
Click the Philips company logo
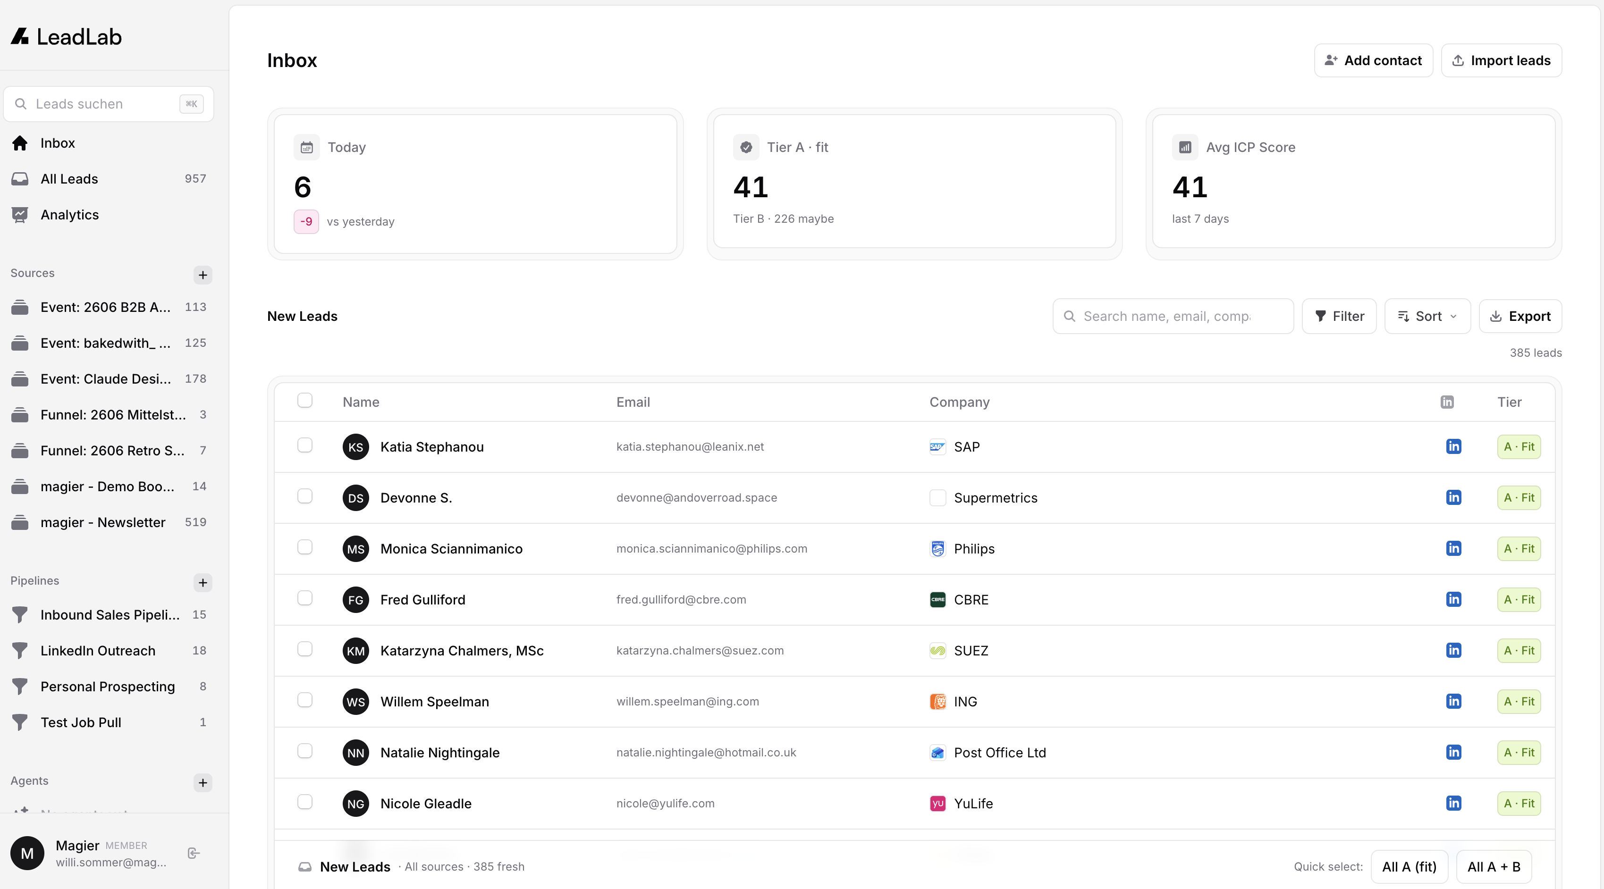pos(937,549)
